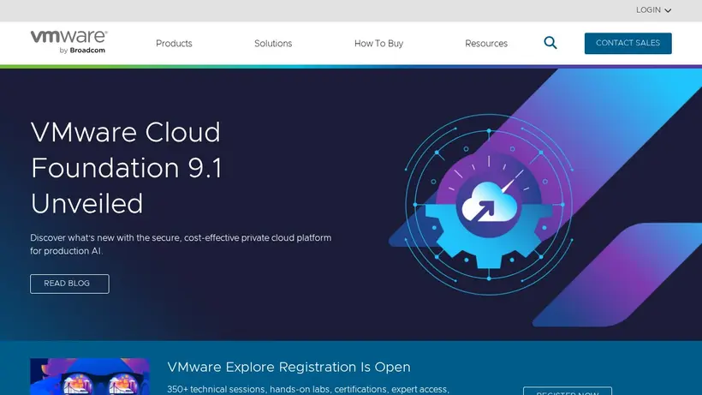This screenshot has height=395, width=702.
Task: Open the How To Buy menu
Action: (x=378, y=44)
